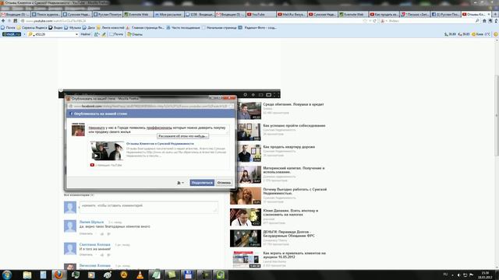Image resolution: width=499 pixels, height=280 pixels.
Task: Switch to the Мои рассылки tab
Action: tap(168, 15)
